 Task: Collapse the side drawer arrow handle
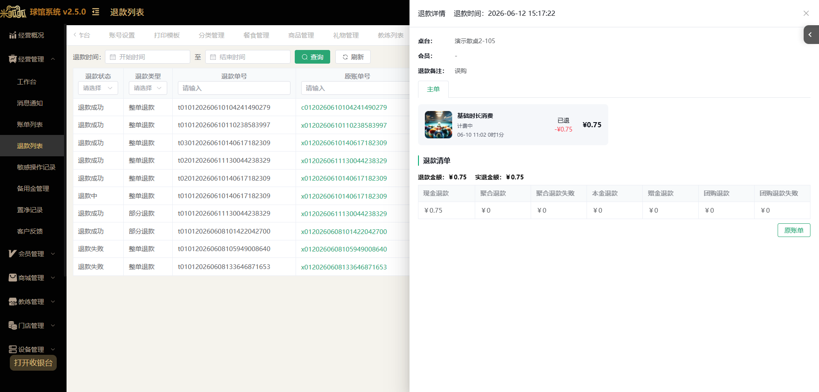click(x=811, y=35)
